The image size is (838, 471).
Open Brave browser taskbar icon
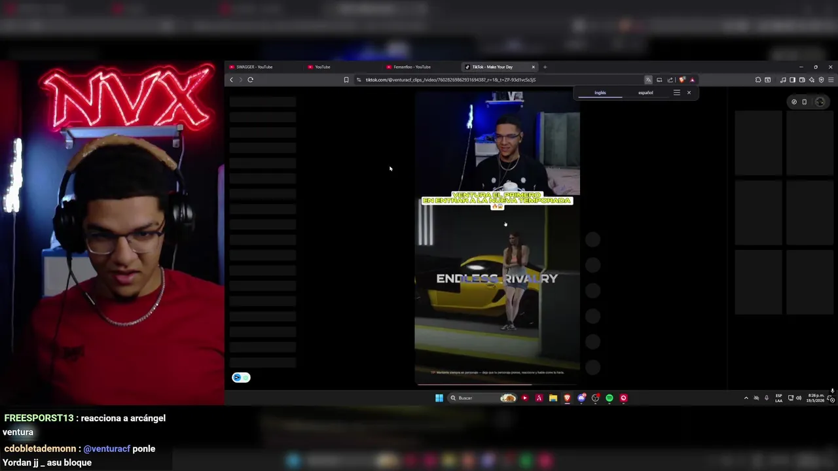click(567, 398)
